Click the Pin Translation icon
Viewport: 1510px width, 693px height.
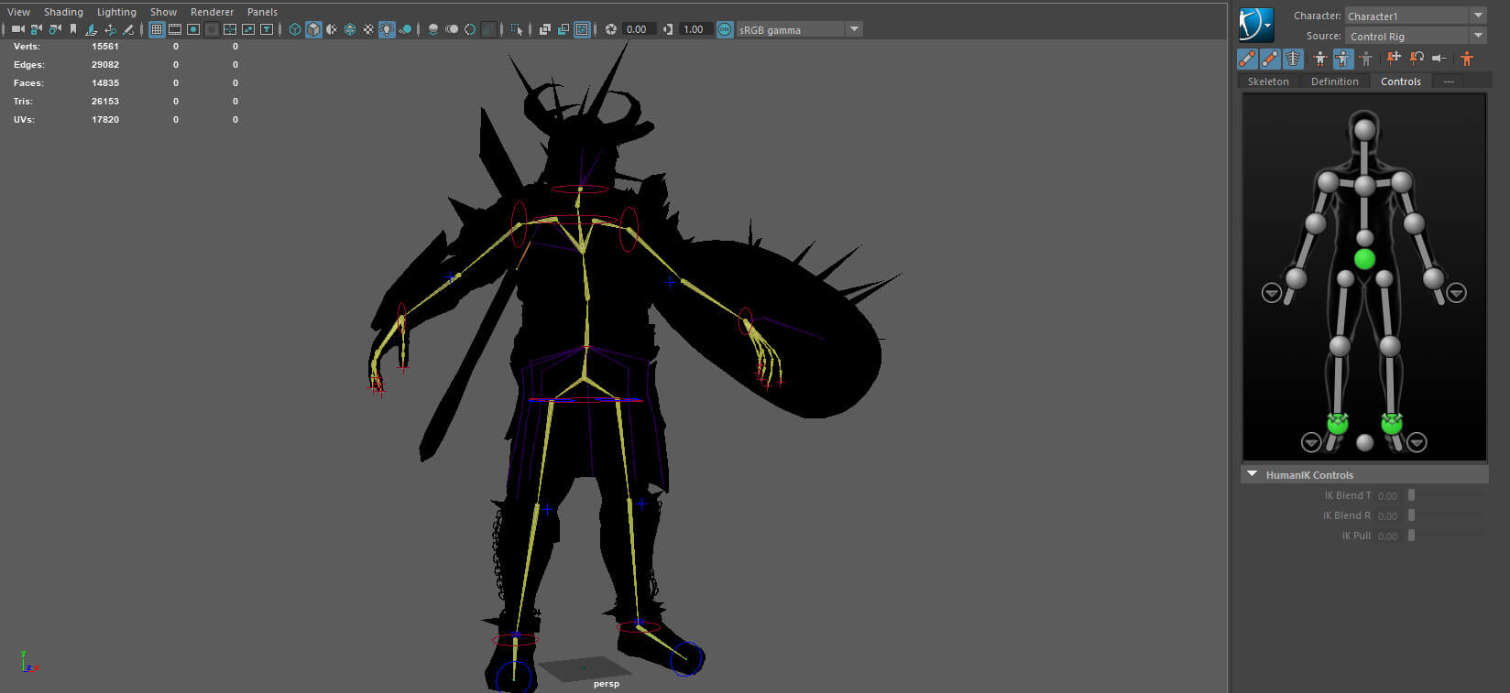point(1394,59)
